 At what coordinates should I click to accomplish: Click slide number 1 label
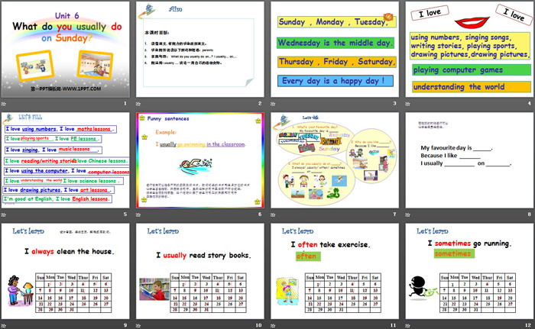125,103
